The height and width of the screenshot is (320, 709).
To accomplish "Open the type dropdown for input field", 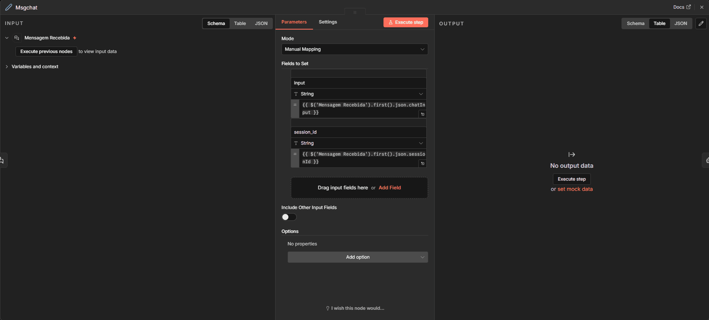I will [x=358, y=94].
